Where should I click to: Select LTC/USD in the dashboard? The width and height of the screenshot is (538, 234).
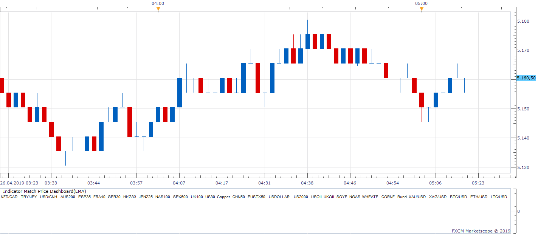[499, 197]
